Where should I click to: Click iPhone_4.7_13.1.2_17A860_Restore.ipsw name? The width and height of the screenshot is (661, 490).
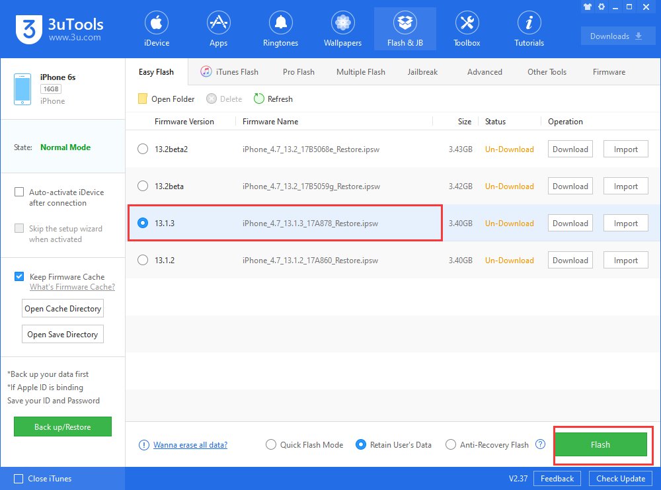pyautogui.click(x=310, y=260)
